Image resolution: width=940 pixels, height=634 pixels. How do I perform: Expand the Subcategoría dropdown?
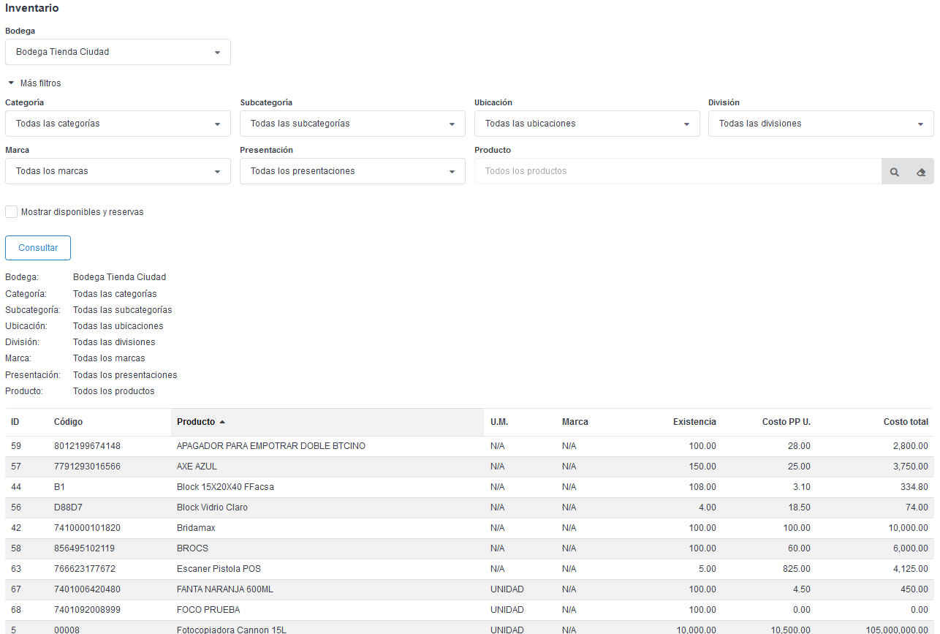point(352,124)
